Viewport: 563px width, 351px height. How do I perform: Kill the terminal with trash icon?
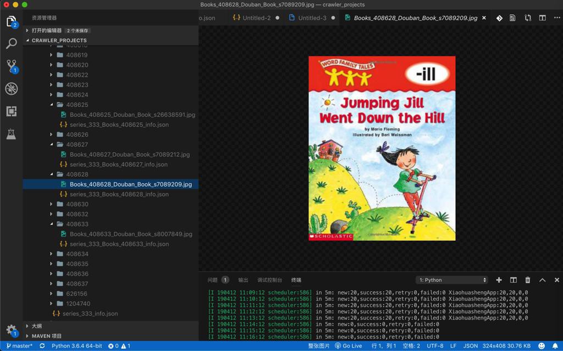527,280
